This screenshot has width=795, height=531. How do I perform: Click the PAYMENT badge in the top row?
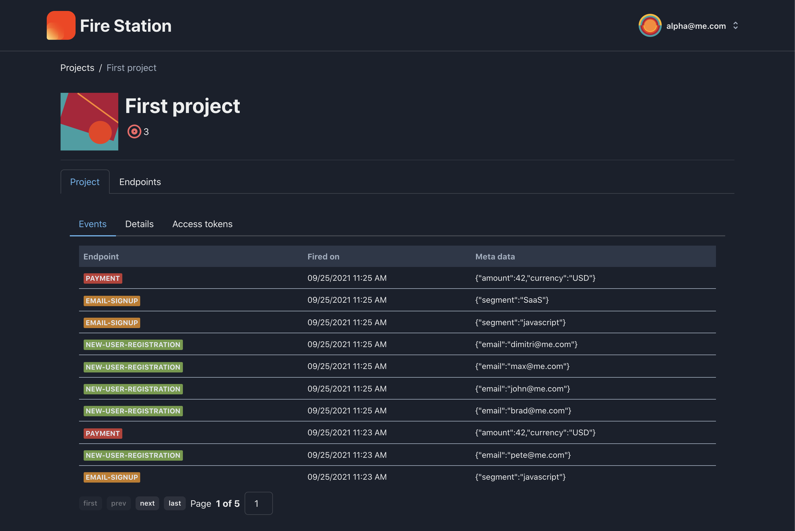pos(103,278)
